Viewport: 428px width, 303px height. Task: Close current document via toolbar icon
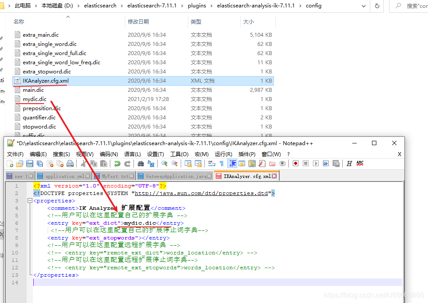point(50,164)
